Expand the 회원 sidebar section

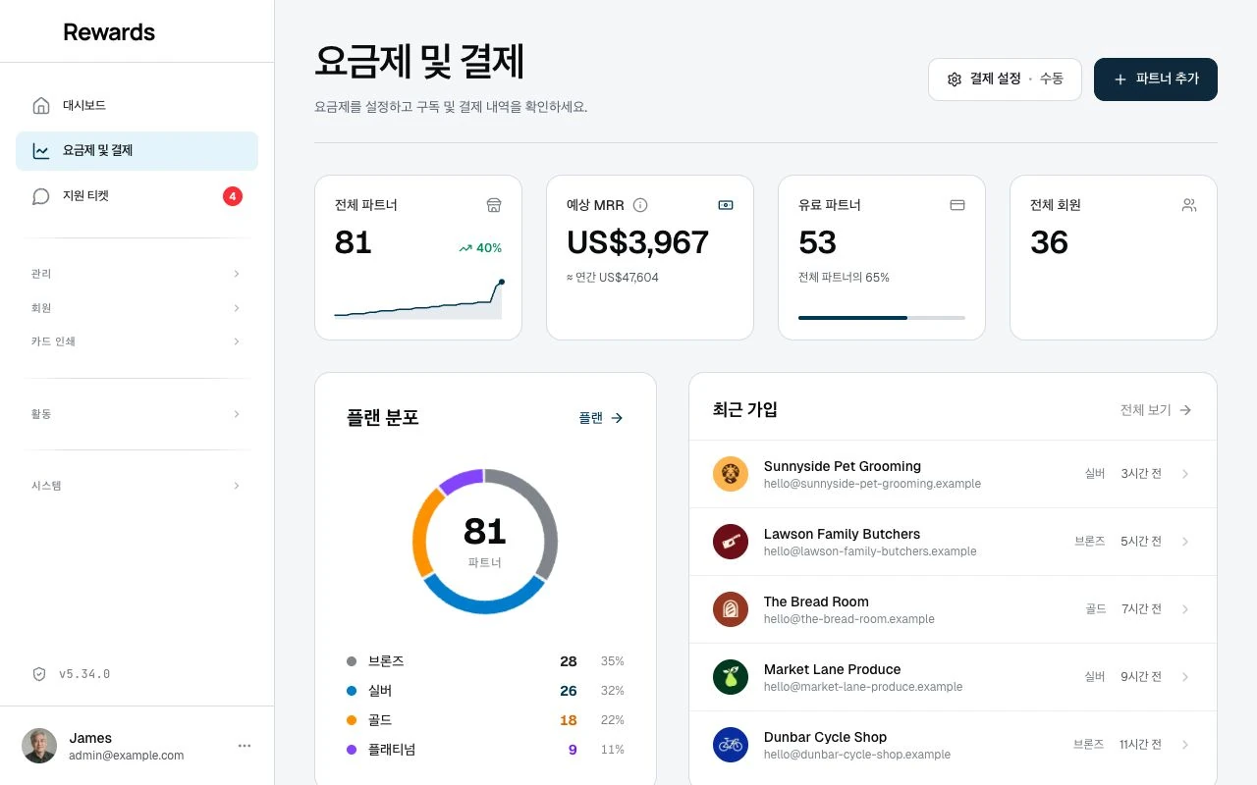click(137, 308)
